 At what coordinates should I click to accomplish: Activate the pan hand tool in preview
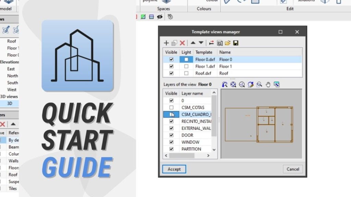point(268,84)
